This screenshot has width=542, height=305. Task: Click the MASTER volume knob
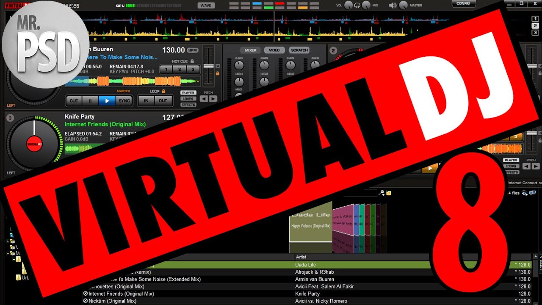tap(403, 6)
